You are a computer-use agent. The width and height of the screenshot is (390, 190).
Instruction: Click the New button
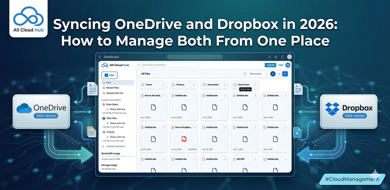click(109, 75)
